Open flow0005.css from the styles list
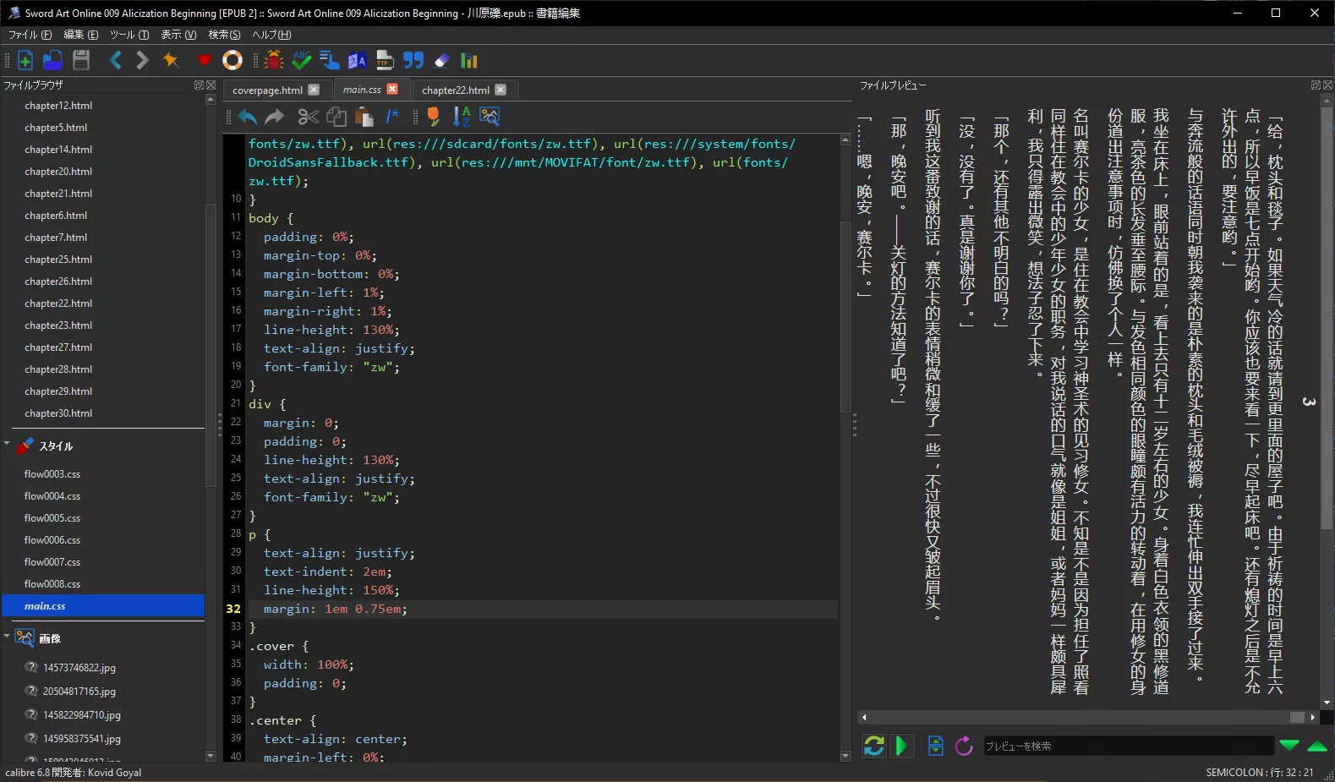This screenshot has width=1335, height=782. point(52,518)
